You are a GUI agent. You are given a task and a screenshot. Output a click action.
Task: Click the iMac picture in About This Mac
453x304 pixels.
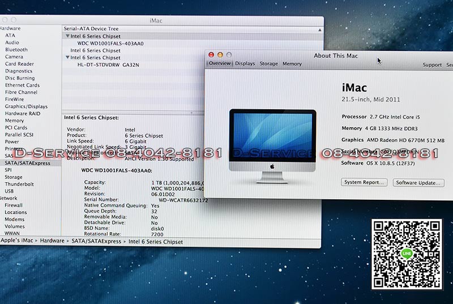[x=272, y=146]
